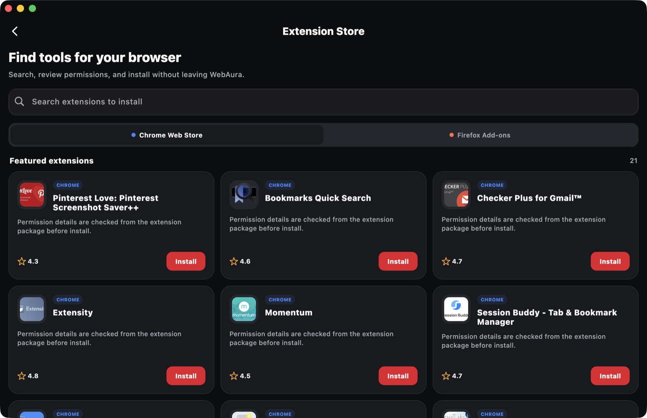647x418 pixels.
Task: Install the Momentum extension
Action: [398, 376]
